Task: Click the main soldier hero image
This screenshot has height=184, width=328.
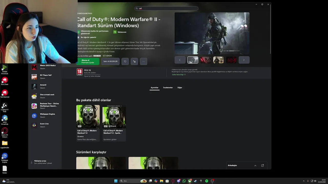Action: point(212,33)
